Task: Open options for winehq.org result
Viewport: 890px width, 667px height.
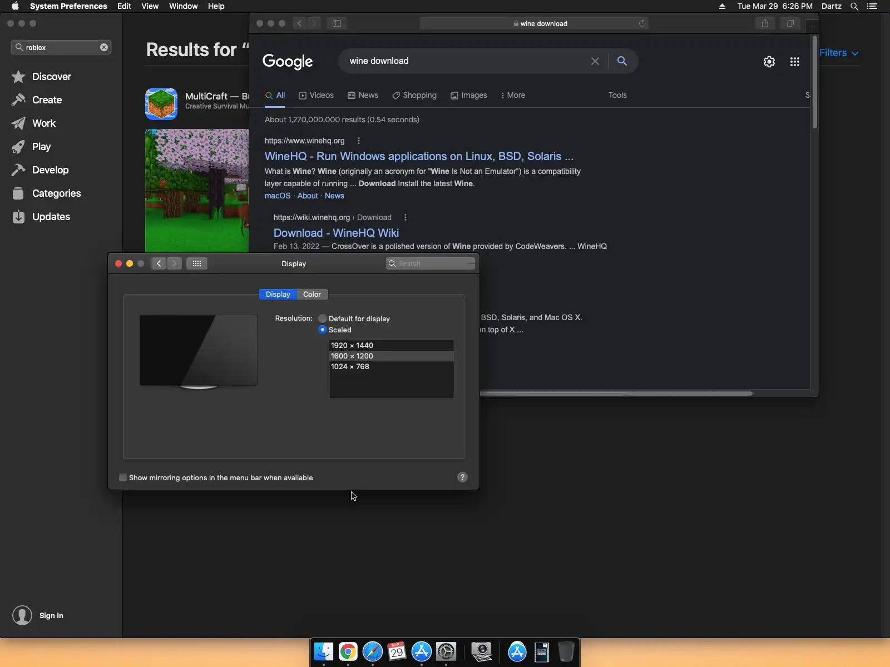Action: [359, 141]
